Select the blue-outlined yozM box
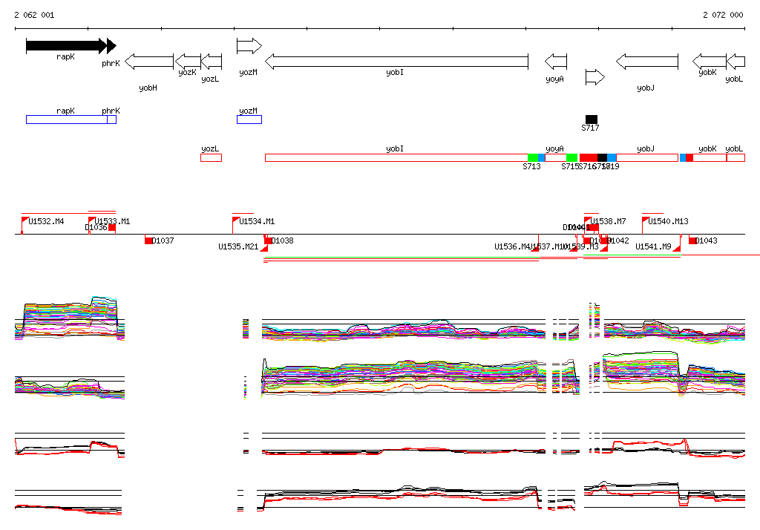The image size is (760, 530). 249,120
